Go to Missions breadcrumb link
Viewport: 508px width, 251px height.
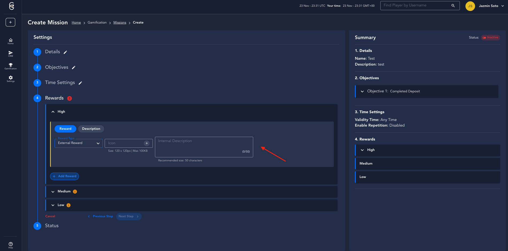[x=120, y=22]
